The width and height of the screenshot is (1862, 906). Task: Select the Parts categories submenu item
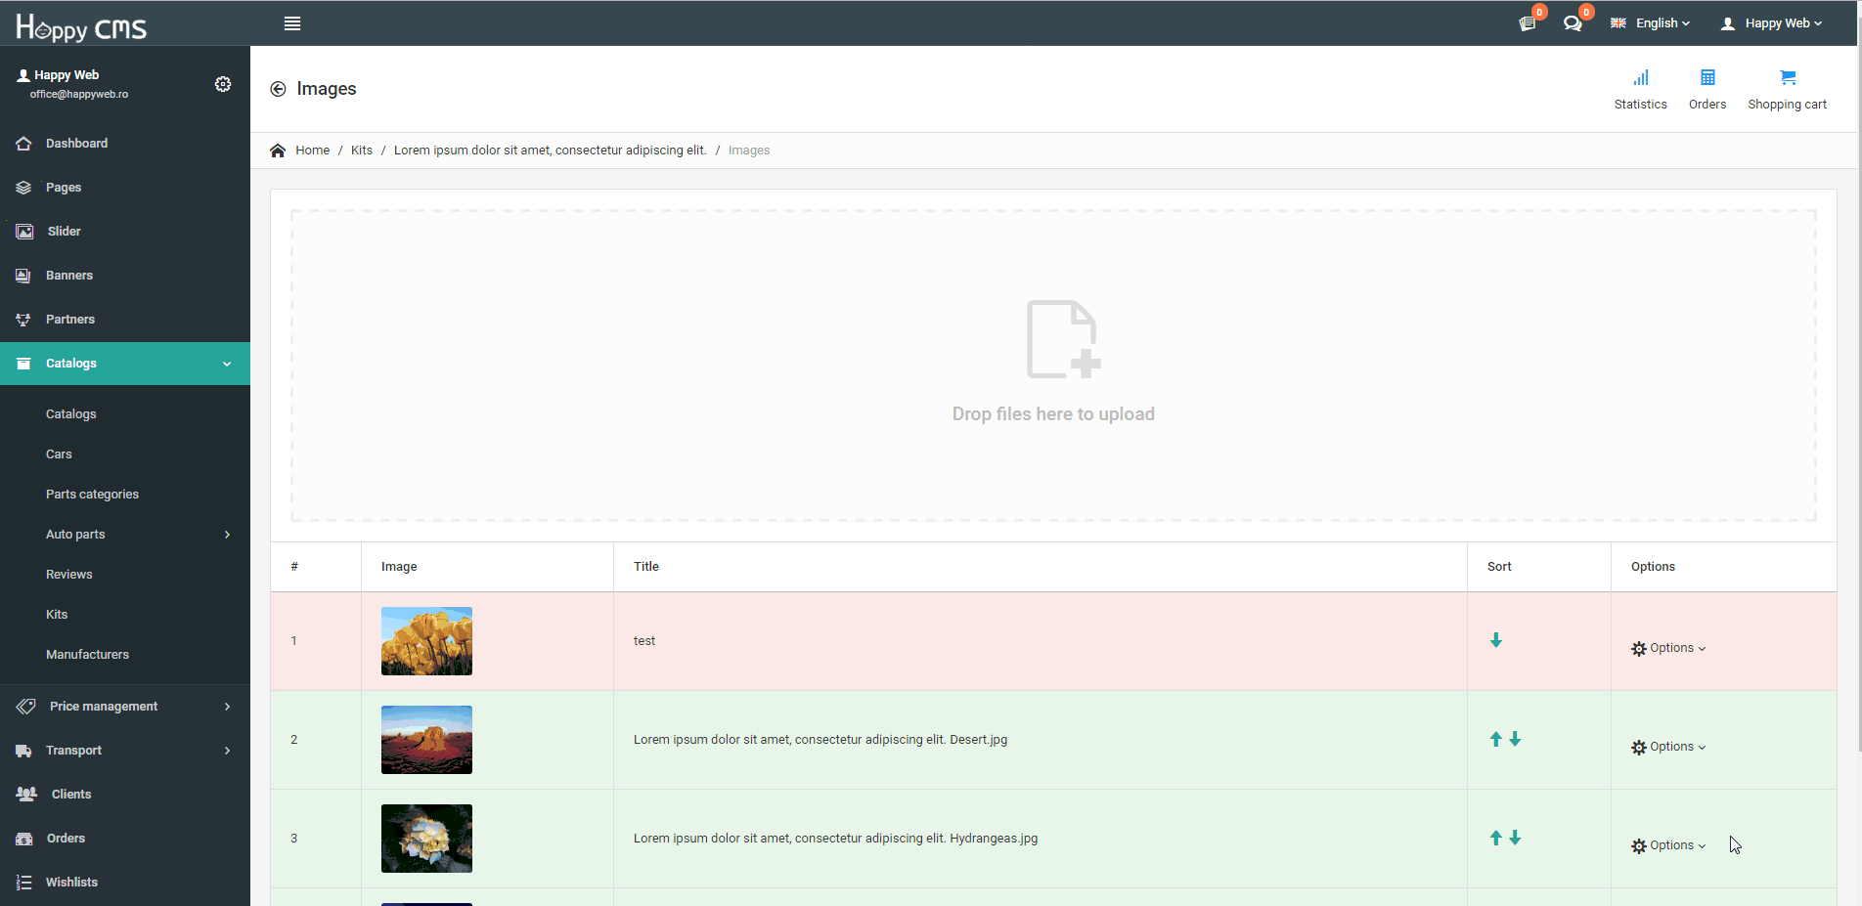tap(92, 494)
